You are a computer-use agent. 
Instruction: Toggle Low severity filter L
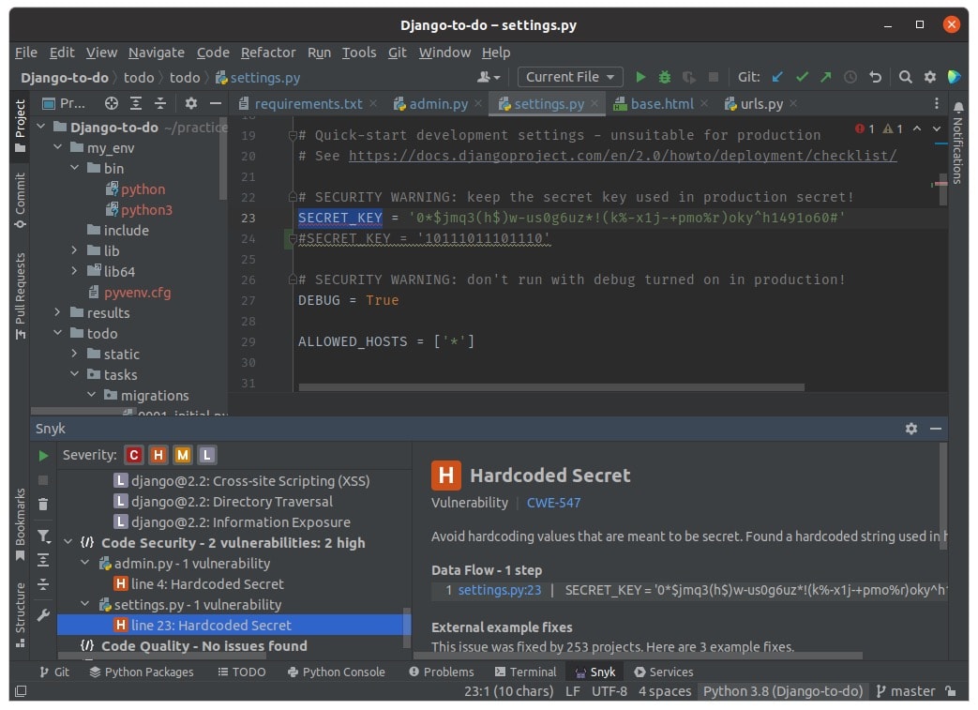pos(207,456)
